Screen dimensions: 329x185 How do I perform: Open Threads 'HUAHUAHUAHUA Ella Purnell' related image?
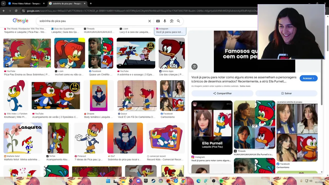(254, 125)
